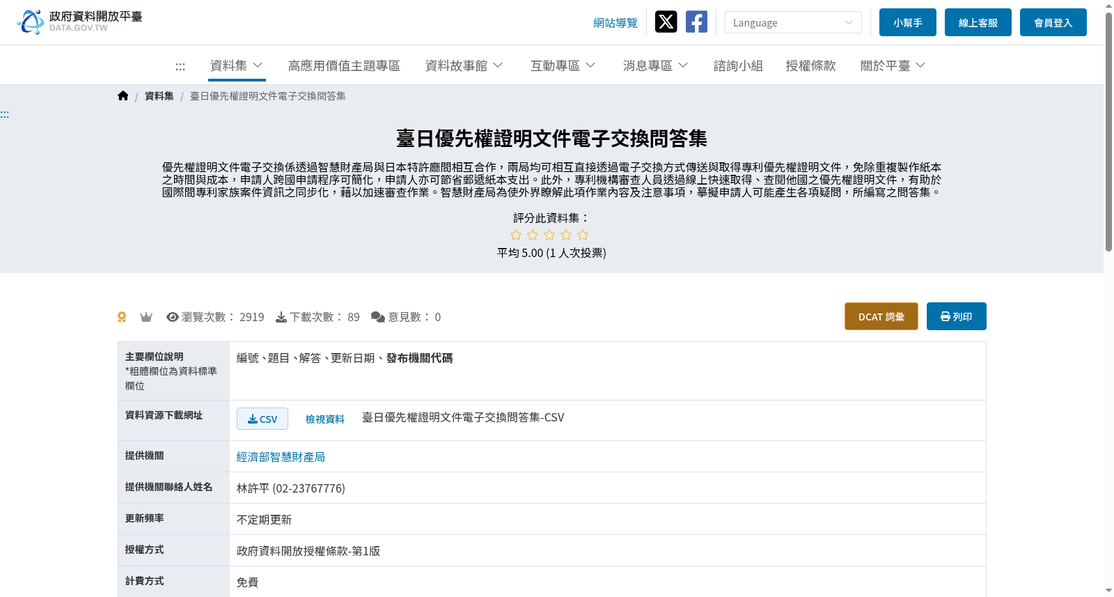Image resolution: width=1114 pixels, height=597 pixels.
Task: Click the 小幫手 button
Action: point(908,22)
